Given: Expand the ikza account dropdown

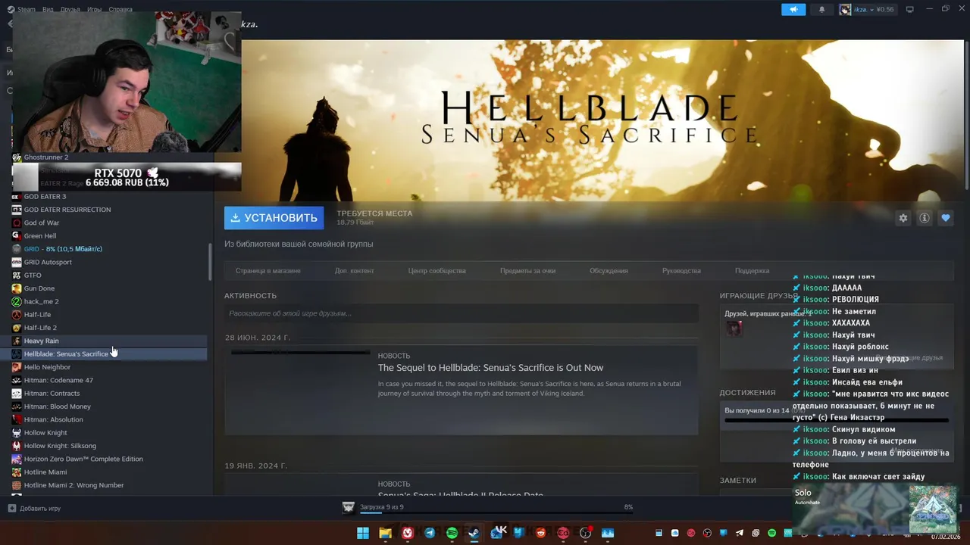Looking at the screenshot, I should point(868,10).
